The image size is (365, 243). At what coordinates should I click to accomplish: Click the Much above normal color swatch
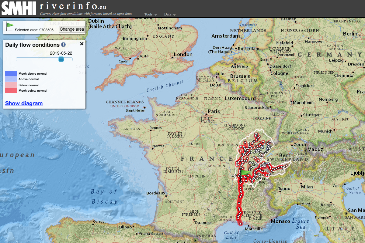tap(11, 73)
